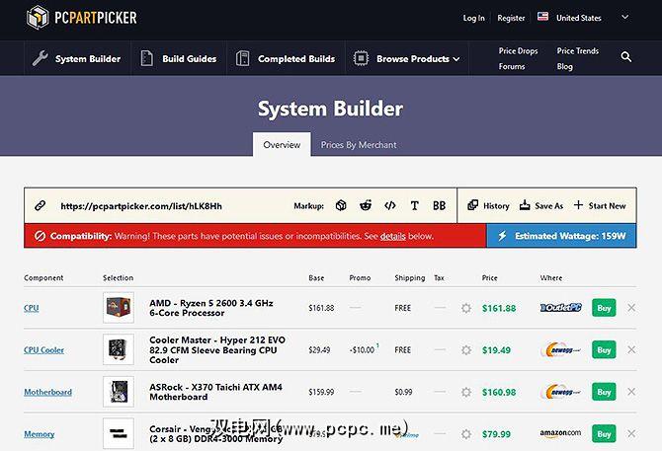This screenshot has height=451, width=662.
Task: Open Completed Builds navigation item
Action: (286, 58)
